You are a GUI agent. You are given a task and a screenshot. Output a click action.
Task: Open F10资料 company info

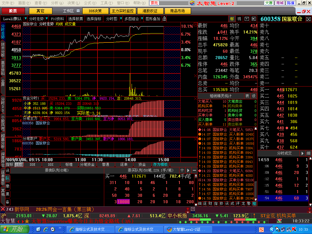pos(57,19)
